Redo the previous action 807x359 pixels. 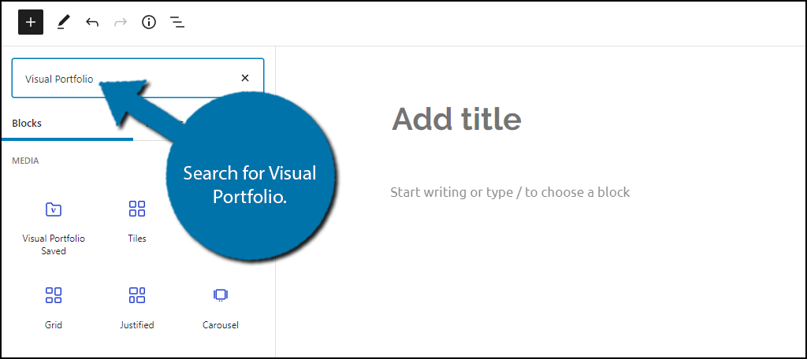coord(121,22)
